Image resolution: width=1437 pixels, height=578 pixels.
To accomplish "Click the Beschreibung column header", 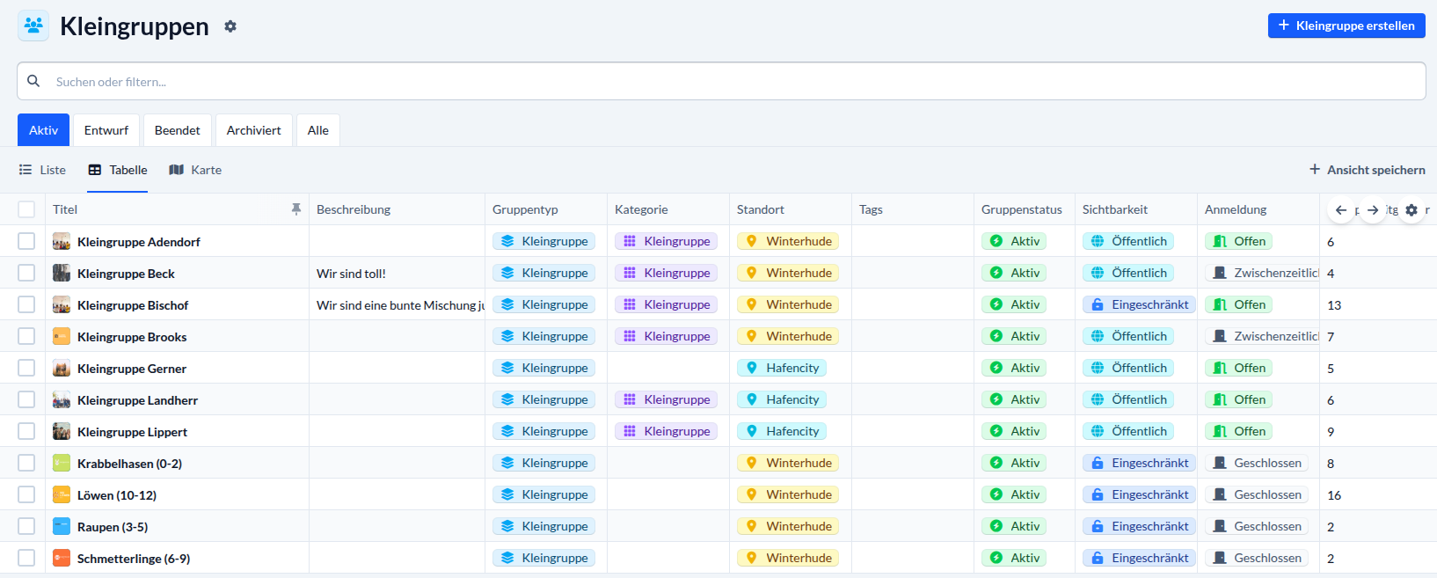I will (x=354, y=209).
